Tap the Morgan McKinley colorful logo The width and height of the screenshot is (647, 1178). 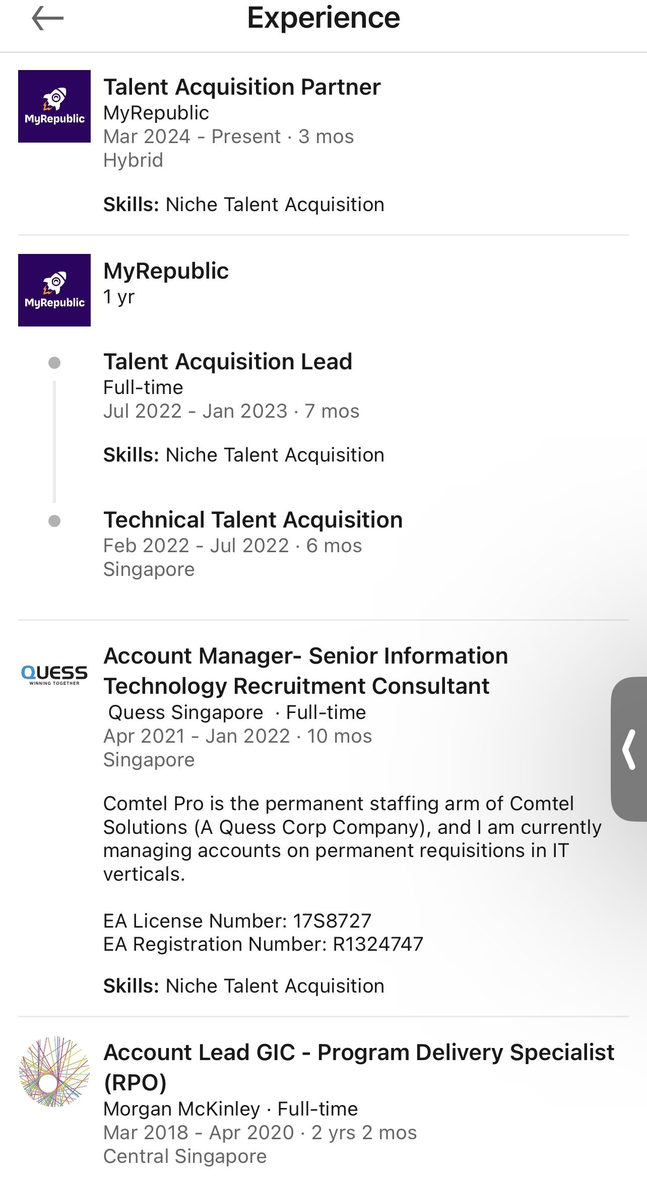(54, 1071)
